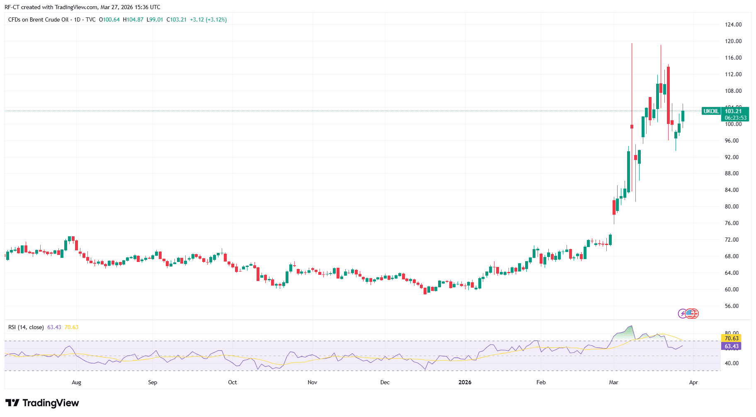Open the 1D timeframe selector in legend
756x417 pixels.
76,19
